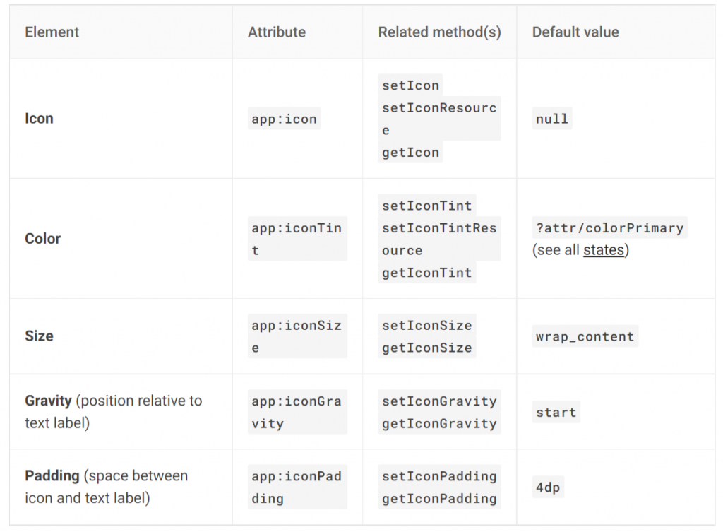The image size is (723, 532).
Task: Select the "Related method(s)" header
Action: 439,32
